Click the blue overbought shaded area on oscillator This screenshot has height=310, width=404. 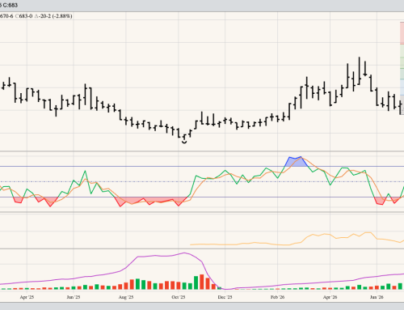(297, 161)
